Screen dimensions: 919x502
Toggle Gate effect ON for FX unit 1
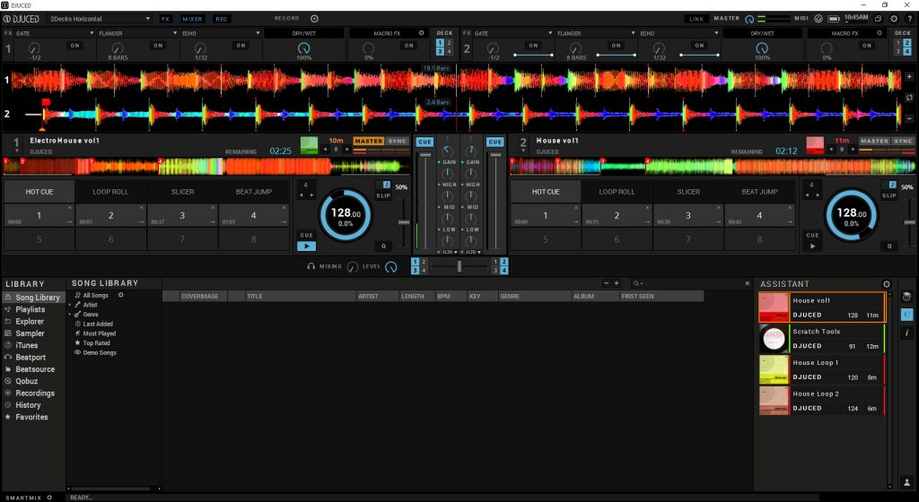coord(75,46)
